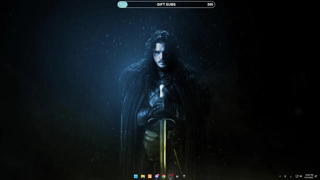This screenshot has height=180, width=320.
Task: Open the white lion taskbar app
Action: (177, 176)
